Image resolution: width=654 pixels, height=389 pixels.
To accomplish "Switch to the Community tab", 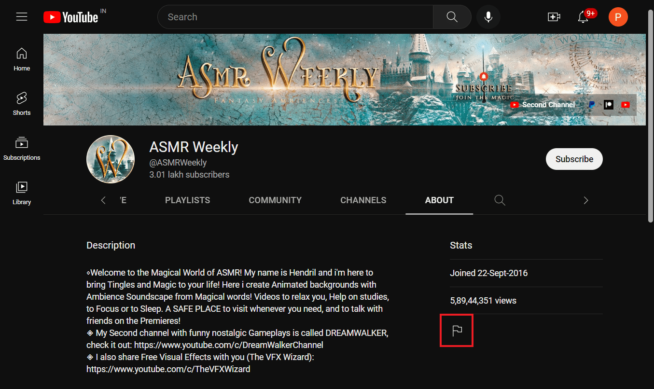I will (275, 200).
